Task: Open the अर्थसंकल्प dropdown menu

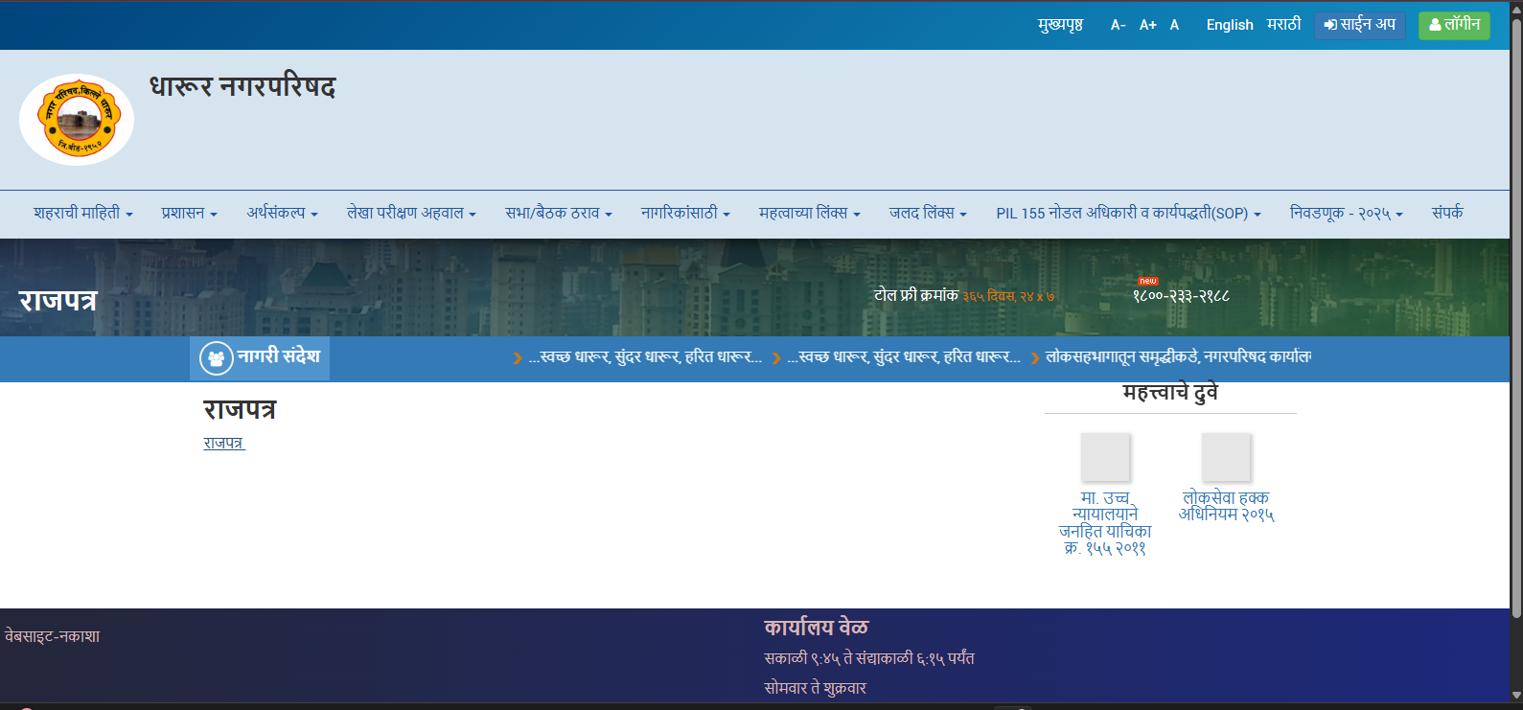Action: [x=282, y=213]
